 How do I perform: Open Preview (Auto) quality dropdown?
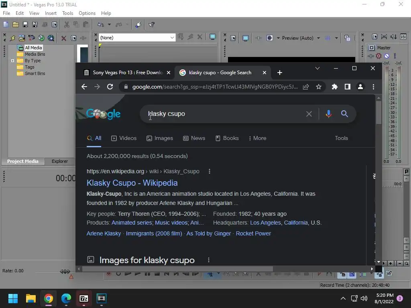point(301,38)
